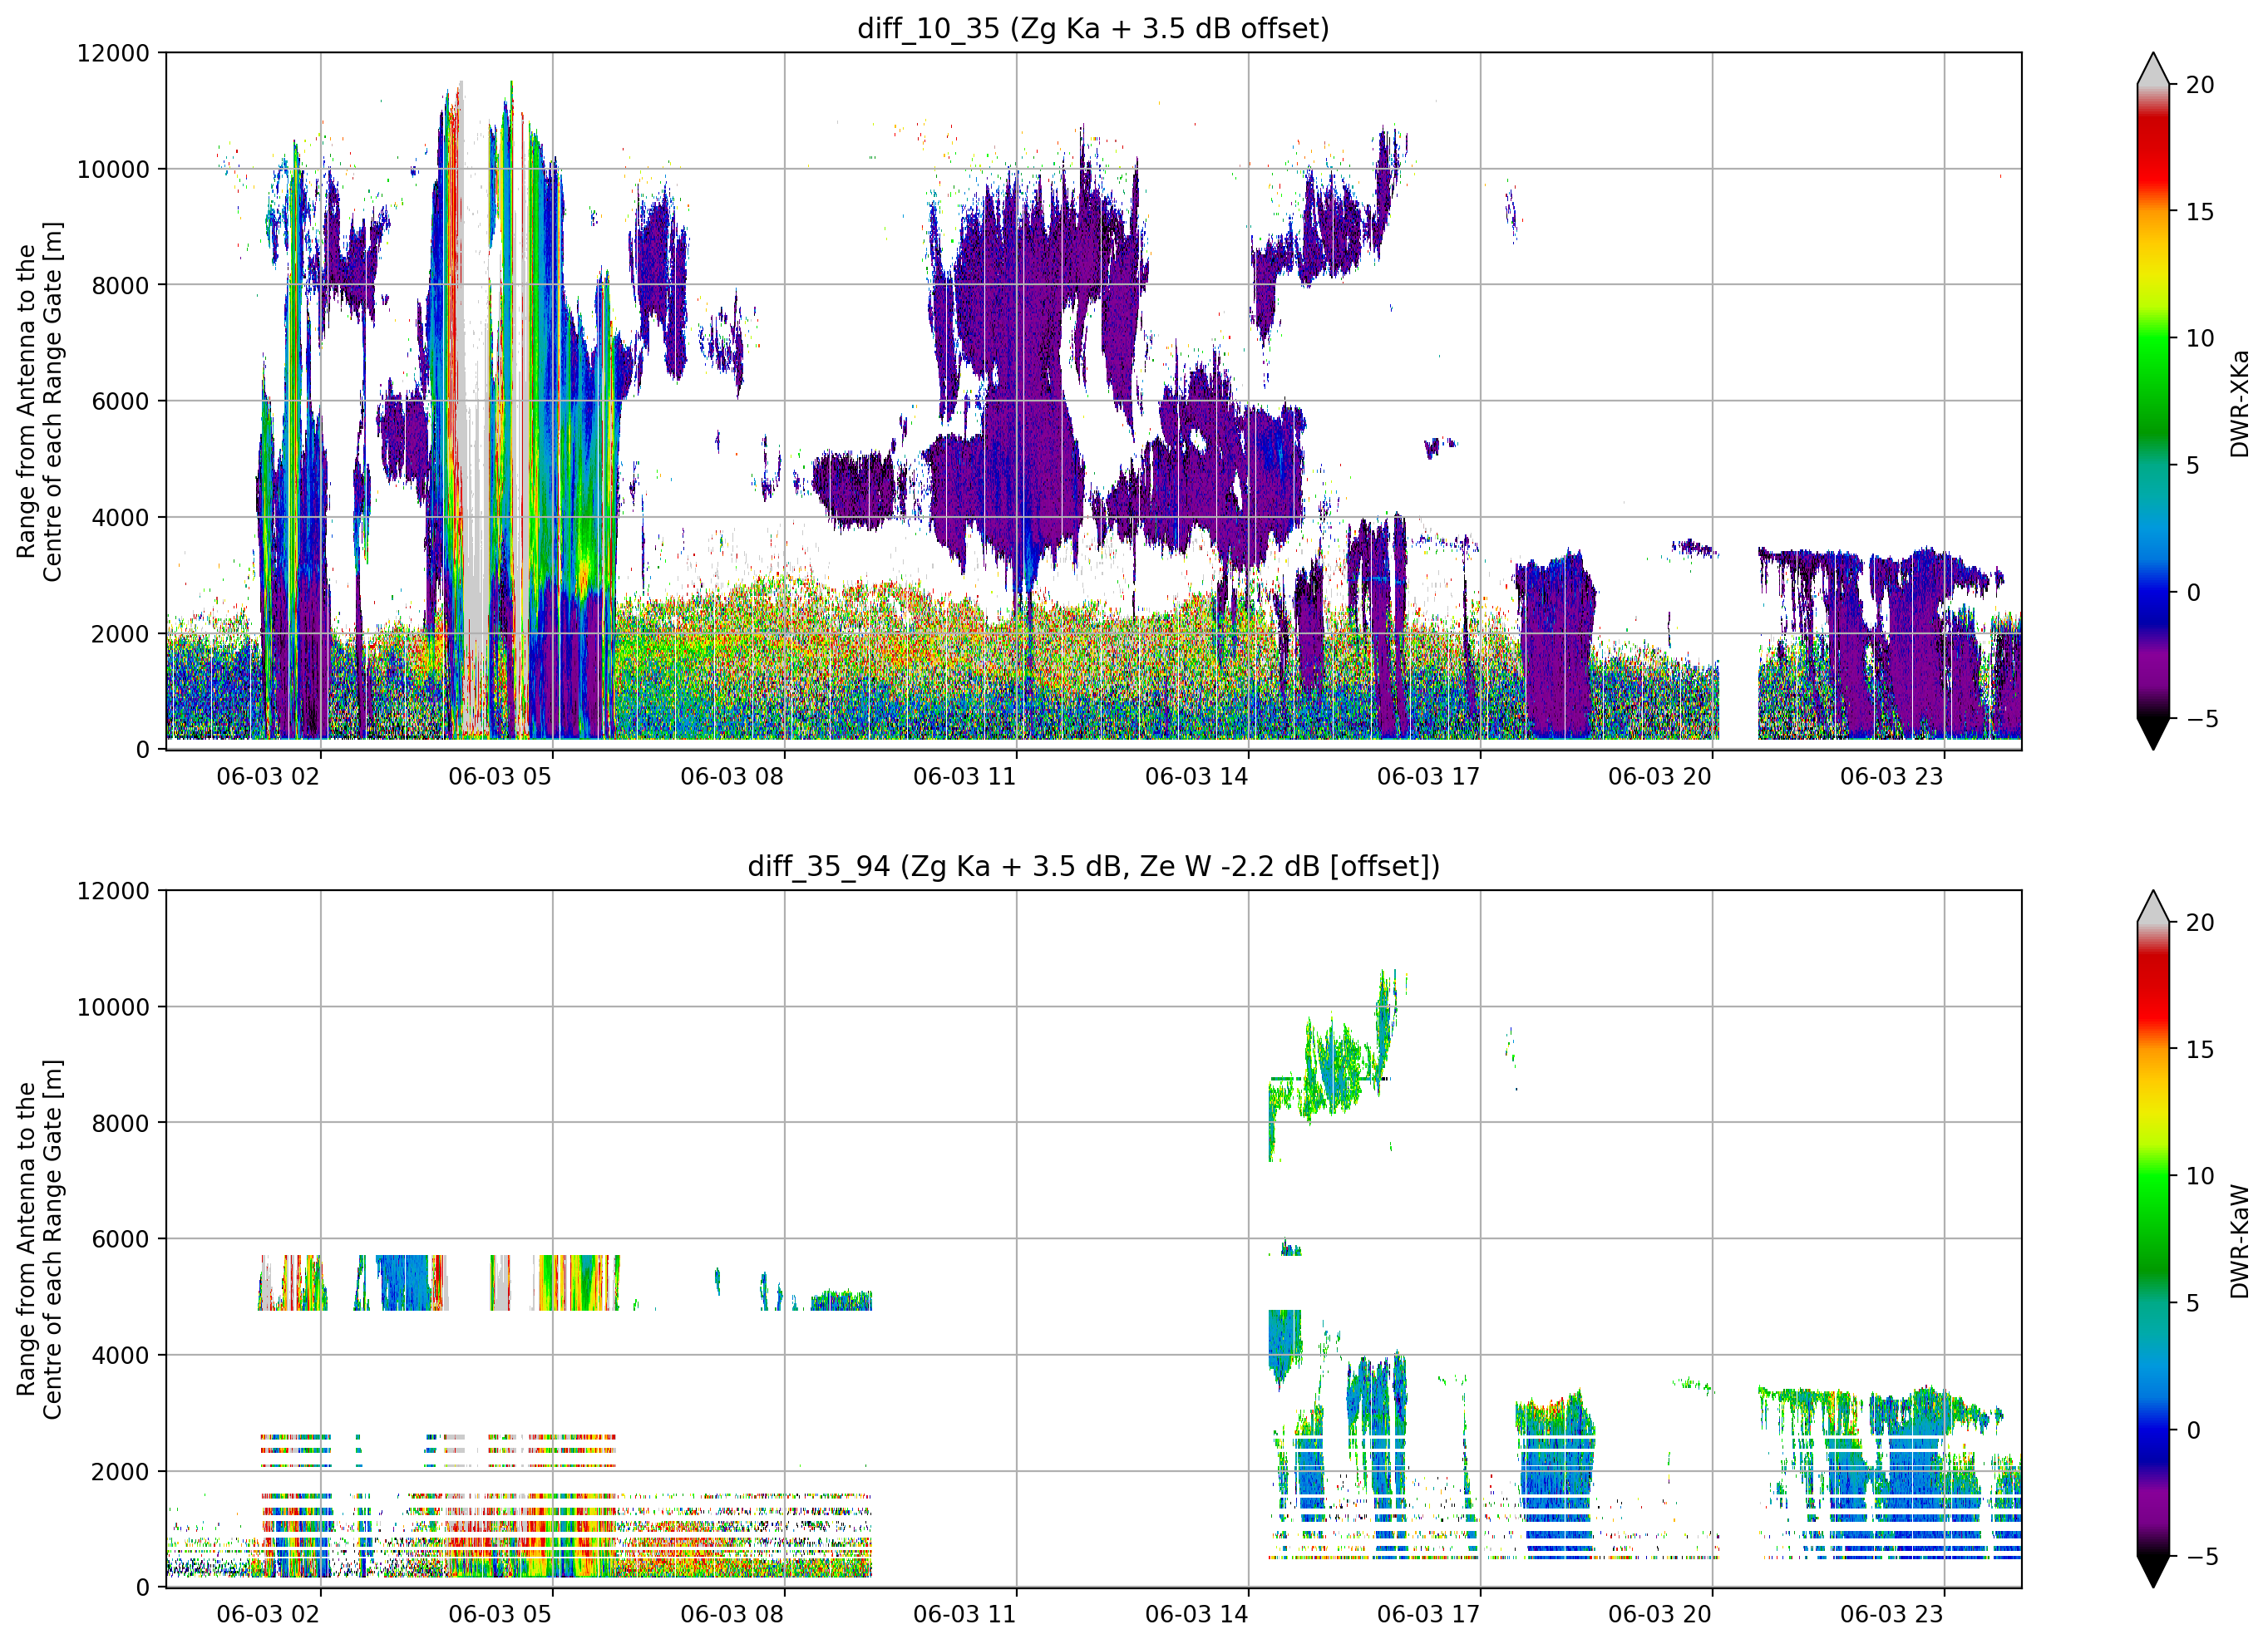Click the 20 tick on DWR-XKa colorbar

click(x=2200, y=85)
